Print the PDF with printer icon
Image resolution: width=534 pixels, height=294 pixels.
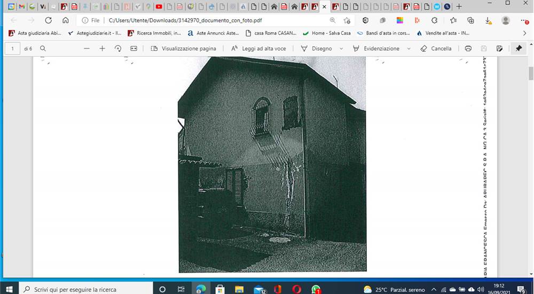coord(468,49)
